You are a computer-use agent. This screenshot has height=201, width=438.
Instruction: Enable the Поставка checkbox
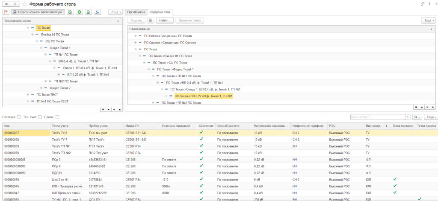(x=19, y=117)
